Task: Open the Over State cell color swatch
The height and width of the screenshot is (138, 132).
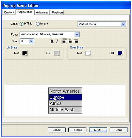Action: pos(120,53)
